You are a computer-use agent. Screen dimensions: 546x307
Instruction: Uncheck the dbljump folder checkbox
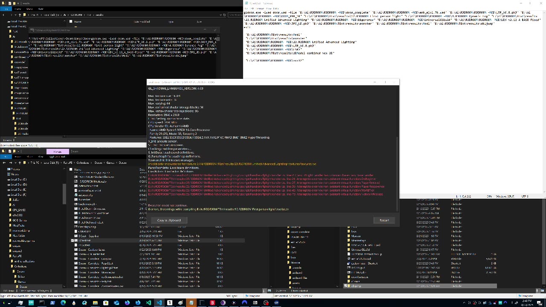pos(346,286)
